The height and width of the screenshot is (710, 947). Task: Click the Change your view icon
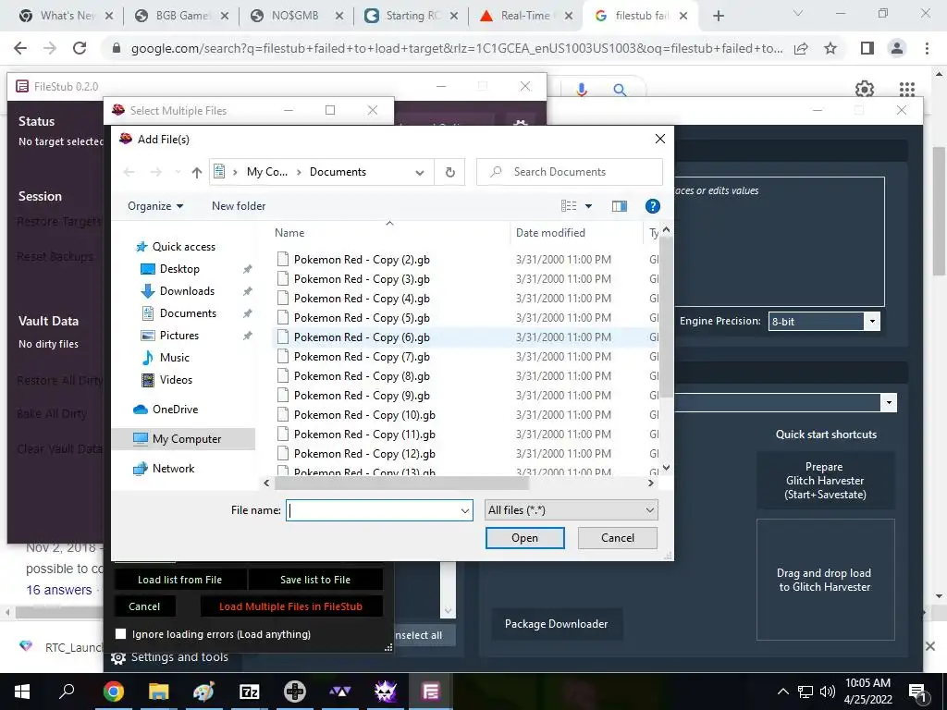pyautogui.click(x=569, y=206)
